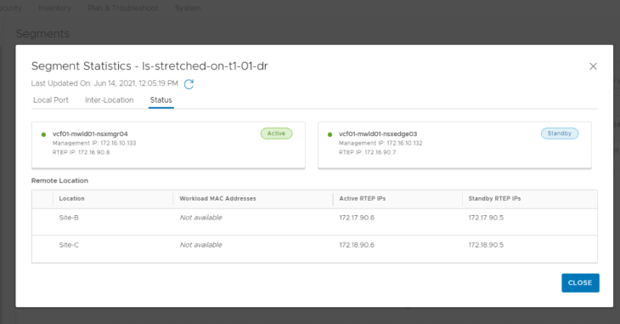620x324 pixels.
Task: Click green status dot for nsxedge03
Action: click(x=330, y=134)
